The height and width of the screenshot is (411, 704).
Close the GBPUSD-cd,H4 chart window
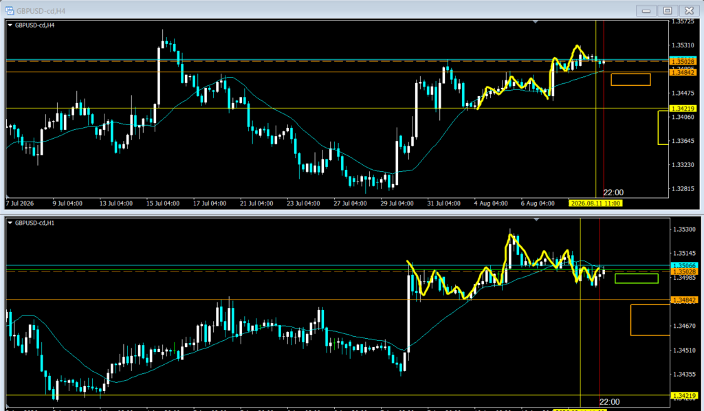[689, 10]
